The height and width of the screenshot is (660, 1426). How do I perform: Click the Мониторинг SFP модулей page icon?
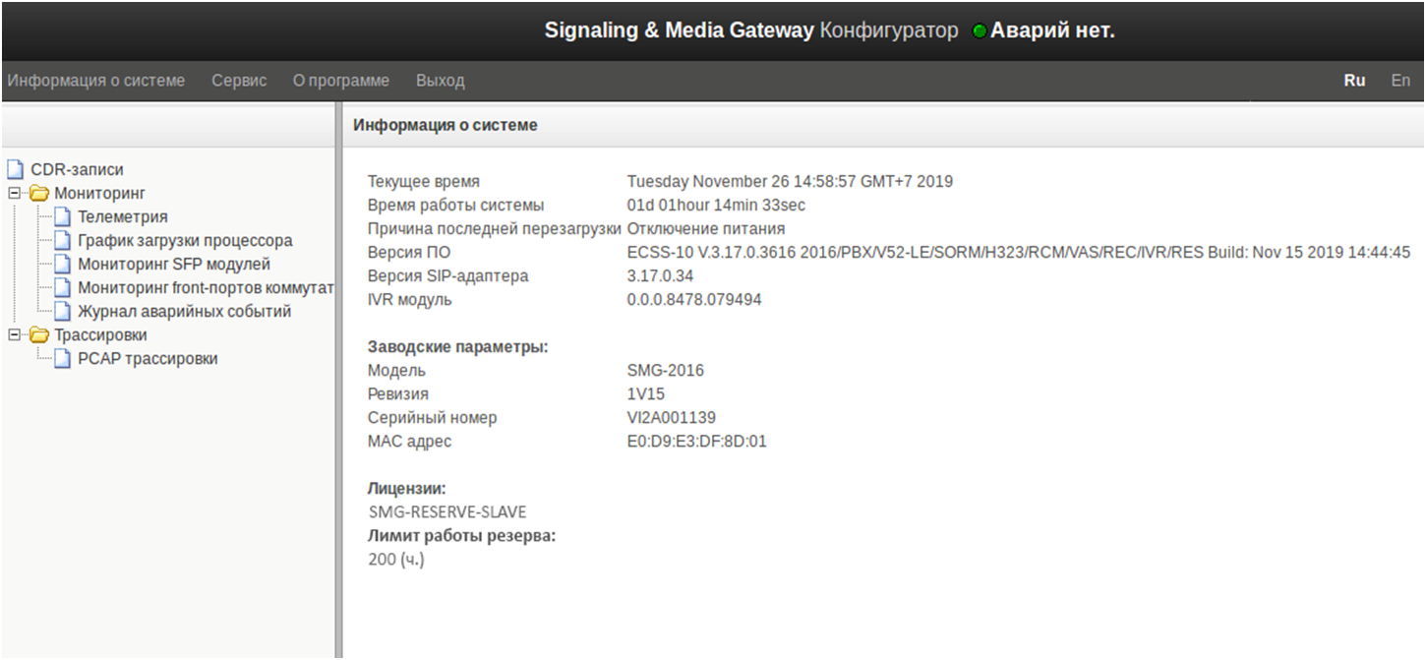(63, 265)
